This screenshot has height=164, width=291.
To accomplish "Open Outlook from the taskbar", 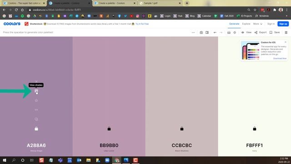I will [x=79, y=160].
